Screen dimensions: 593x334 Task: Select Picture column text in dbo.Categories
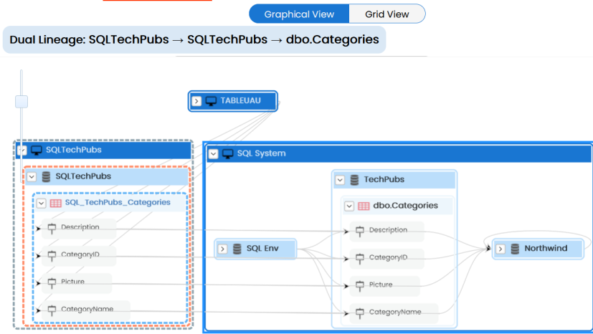(x=381, y=285)
